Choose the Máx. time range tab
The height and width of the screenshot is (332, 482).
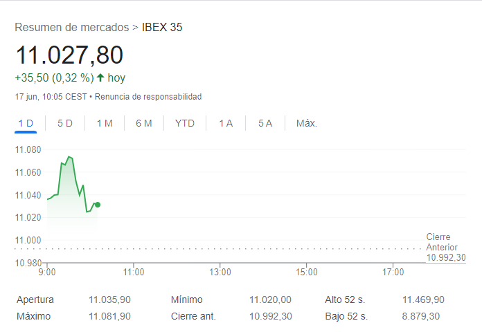(x=307, y=123)
